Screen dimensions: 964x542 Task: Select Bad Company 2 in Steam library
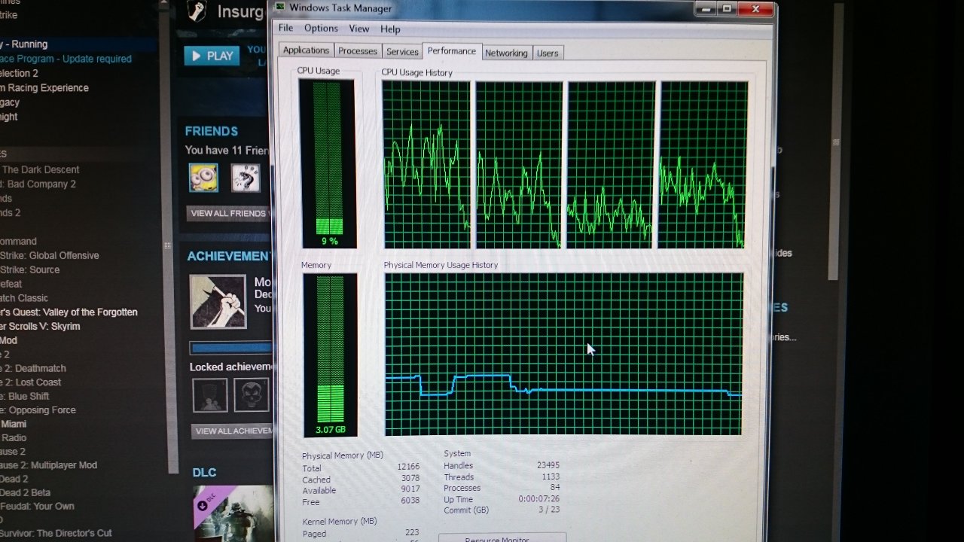pos(39,184)
